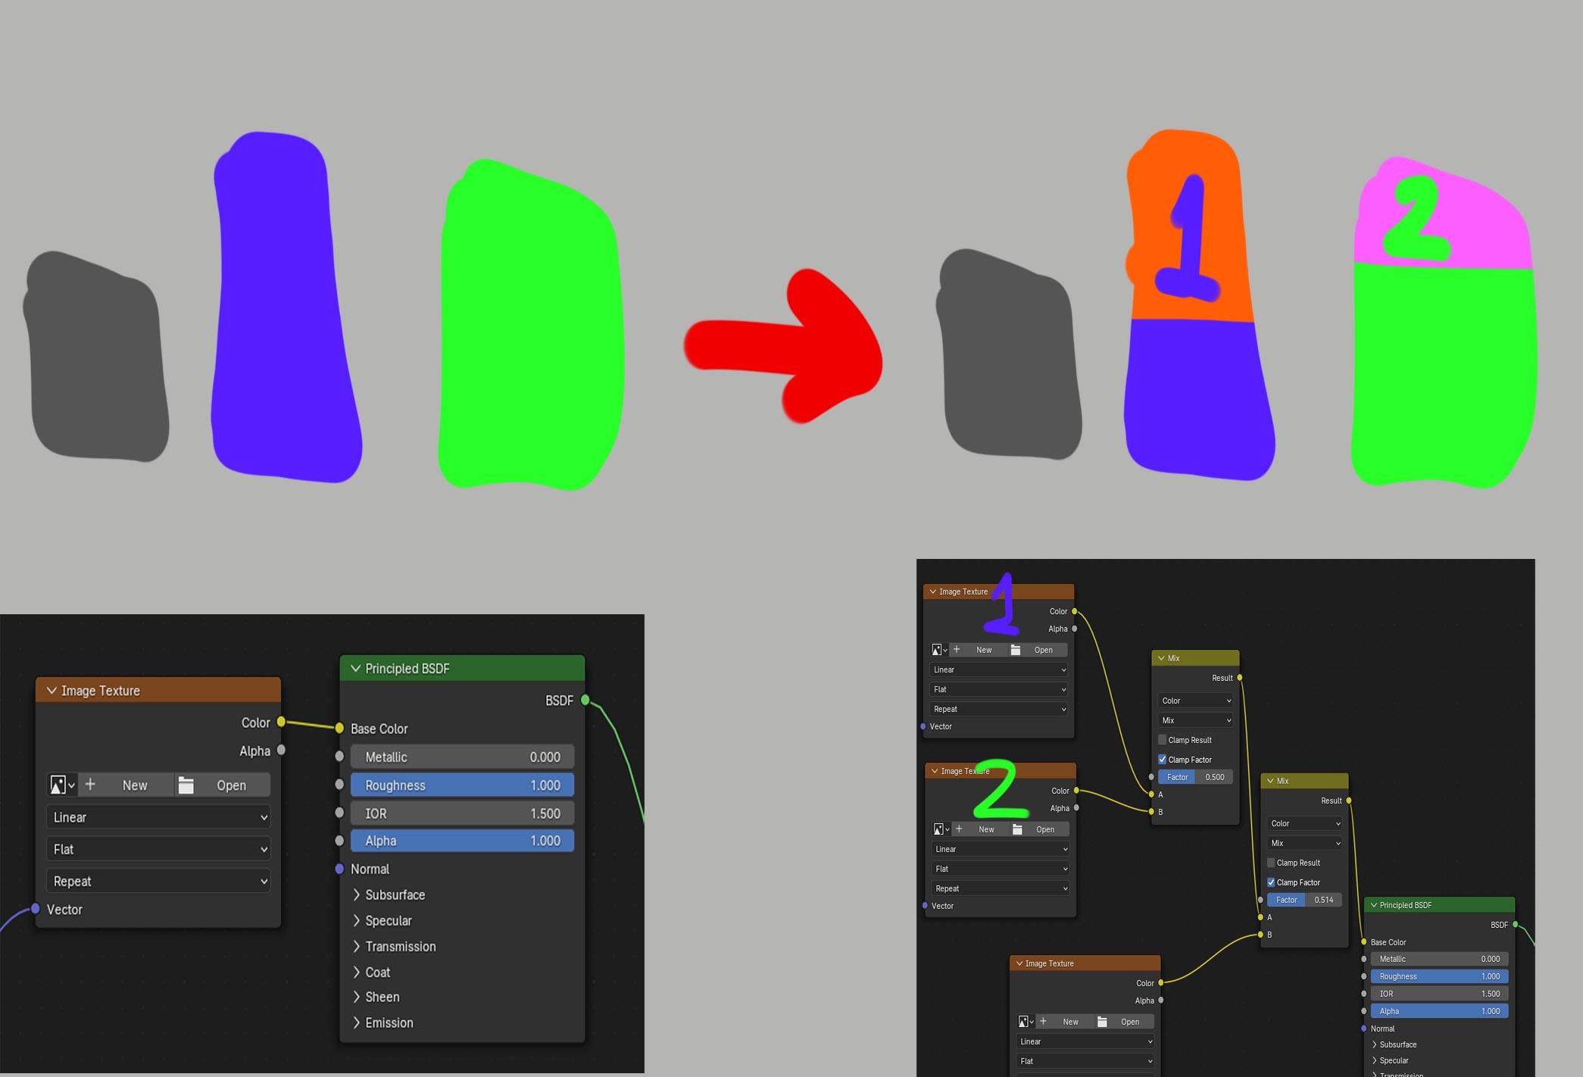The image size is (1583, 1077).
Task: Open the Linear interpolation dropdown in the largest Image Texture node
Action: point(158,817)
